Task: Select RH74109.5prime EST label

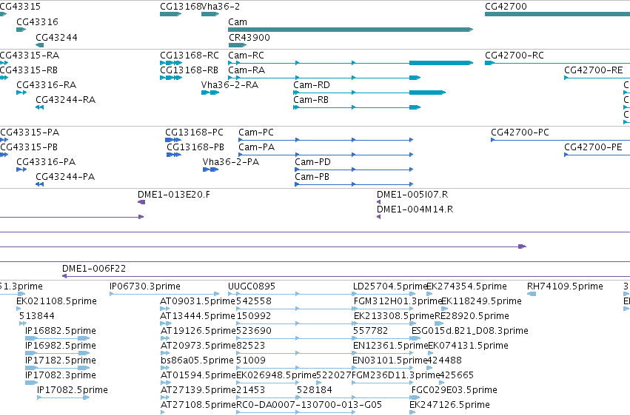Action: pyautogui.click(x=565, y=286)
